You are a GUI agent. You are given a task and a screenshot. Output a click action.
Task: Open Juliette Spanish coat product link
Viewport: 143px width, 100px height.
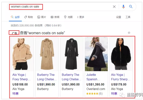[x=93, y=77]
